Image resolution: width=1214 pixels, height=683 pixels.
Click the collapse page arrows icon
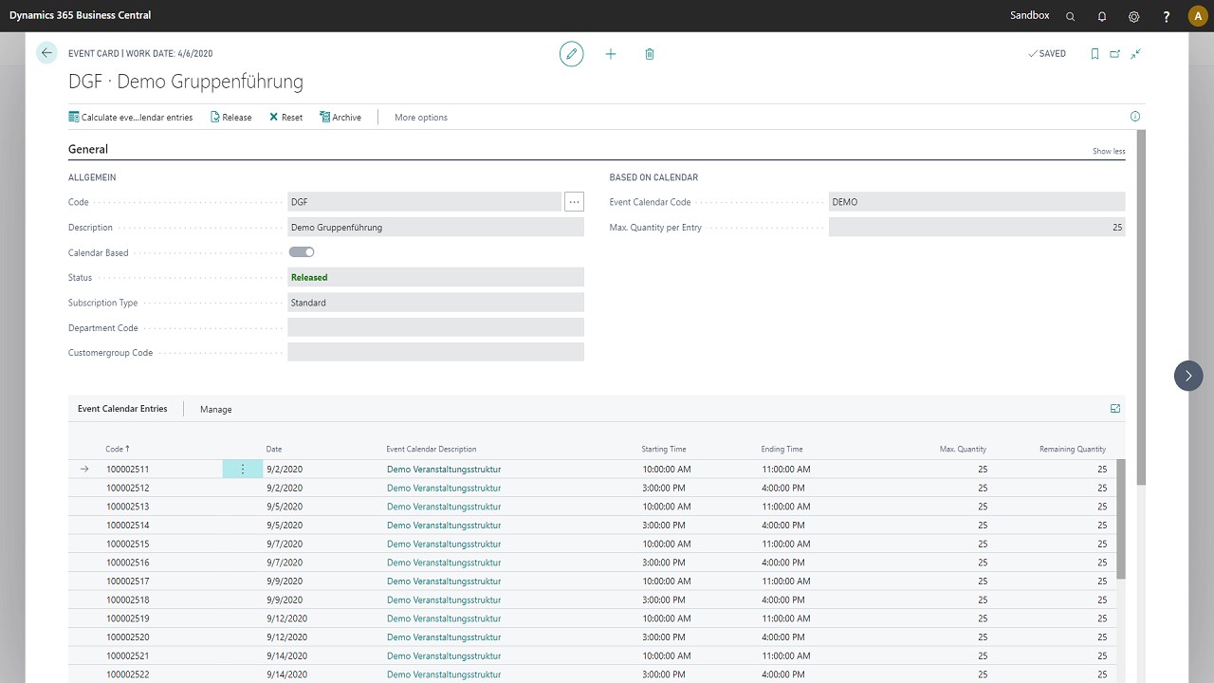(x=1135, y=54)
